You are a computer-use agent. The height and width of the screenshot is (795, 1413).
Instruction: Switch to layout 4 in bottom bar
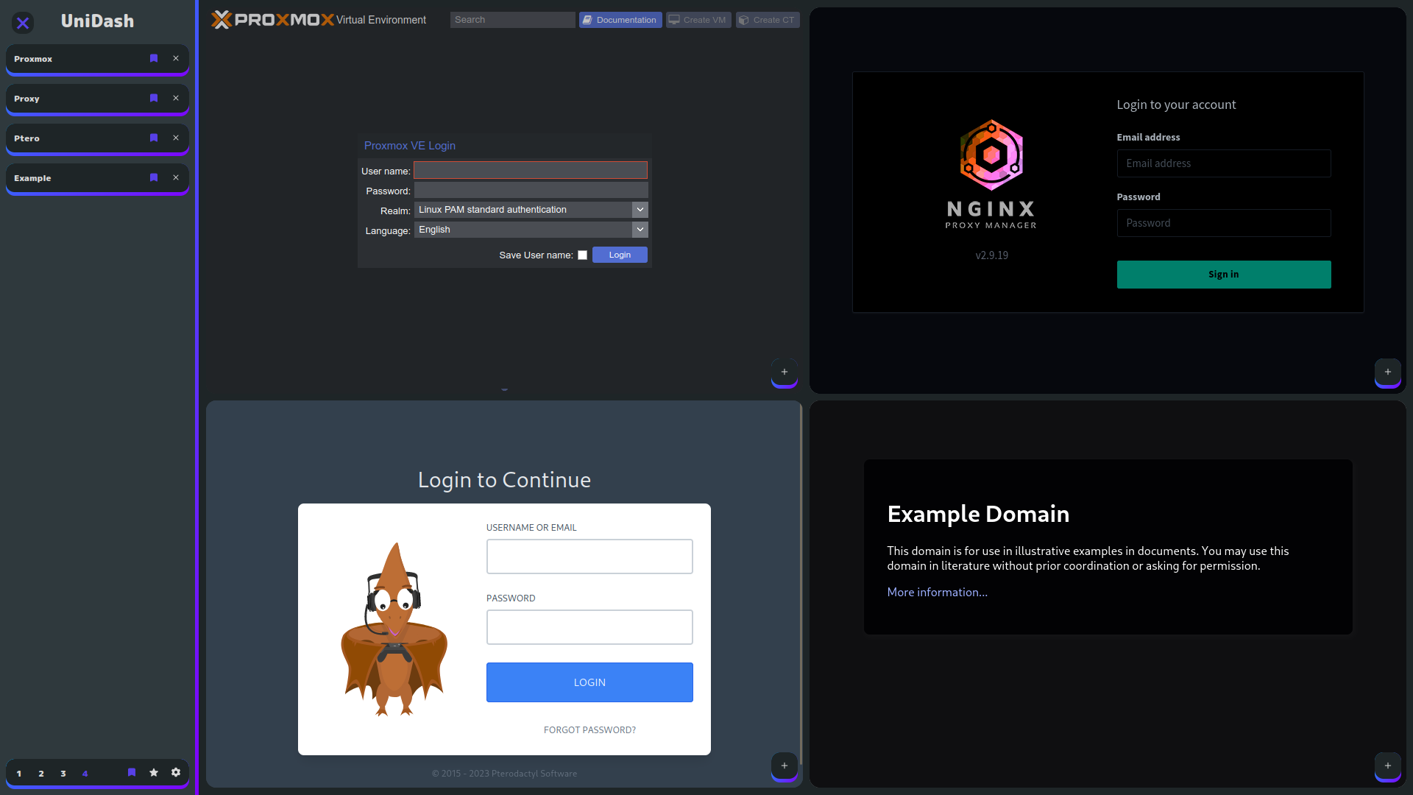click(x=85, y=773)
